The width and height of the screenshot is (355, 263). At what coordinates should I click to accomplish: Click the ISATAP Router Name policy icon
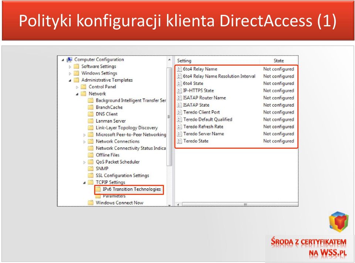(x=179, y=98)
